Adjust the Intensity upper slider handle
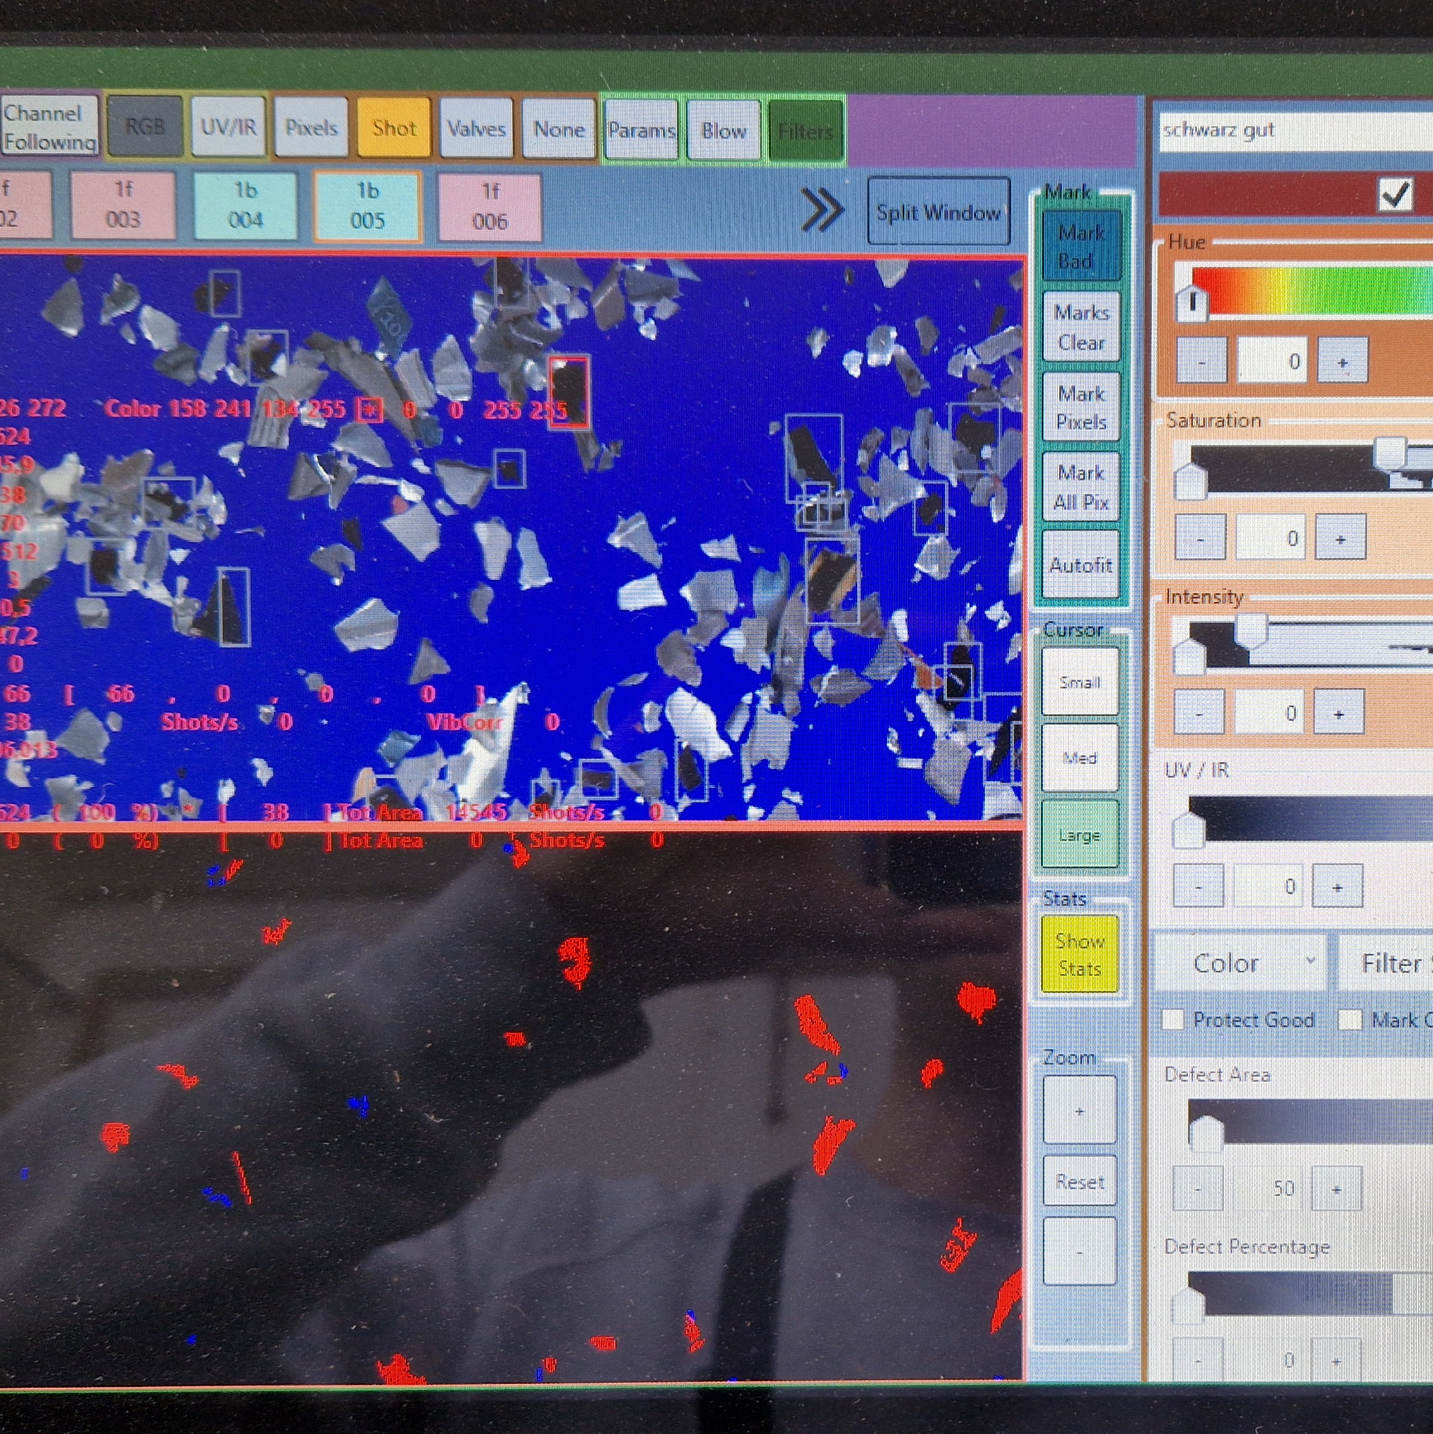The height and width of the screenshot is (1434, 1433). tap(1251, 631)
